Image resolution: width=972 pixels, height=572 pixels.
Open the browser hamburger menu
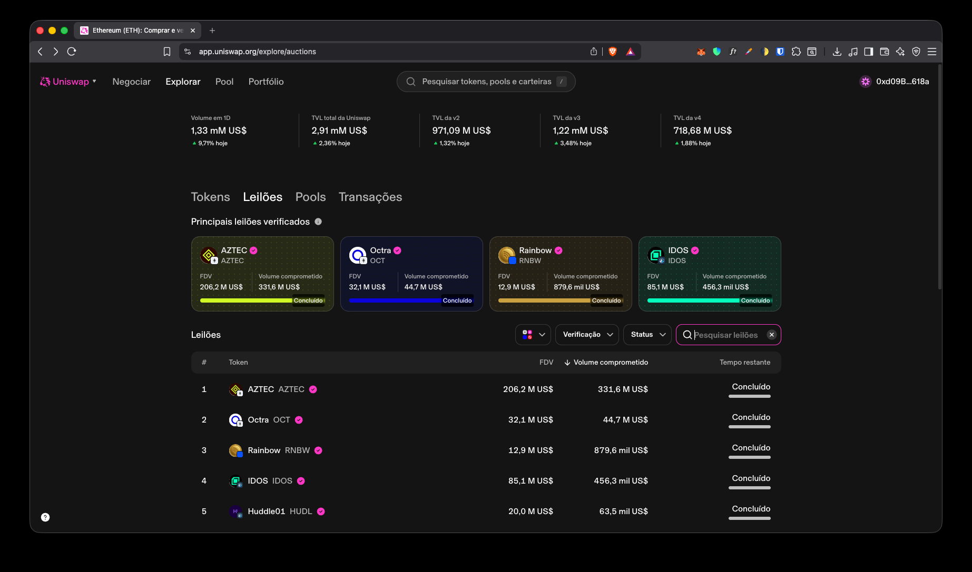point(932,52)
